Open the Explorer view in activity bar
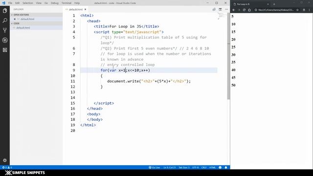The height and width of the screenshot is (176, 313). click(5, 11)
